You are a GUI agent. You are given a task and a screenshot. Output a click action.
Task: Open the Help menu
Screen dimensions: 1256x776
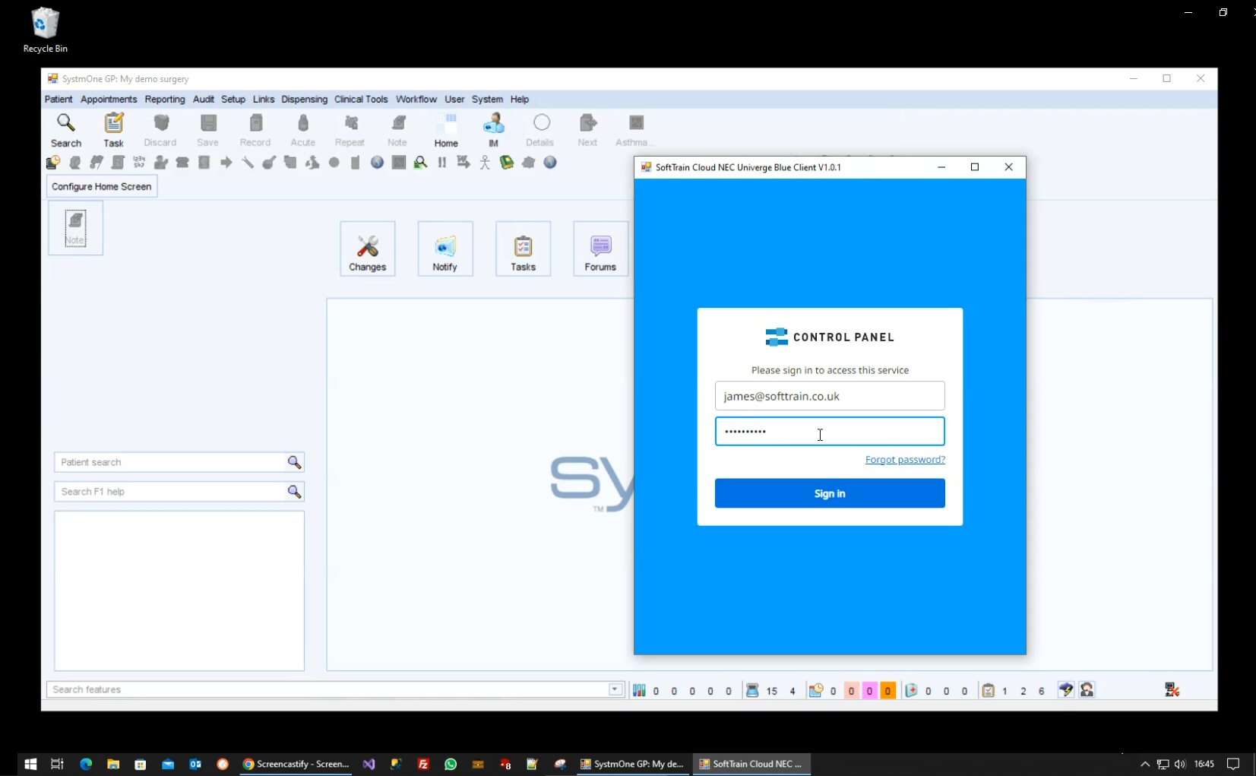point(520,100)
